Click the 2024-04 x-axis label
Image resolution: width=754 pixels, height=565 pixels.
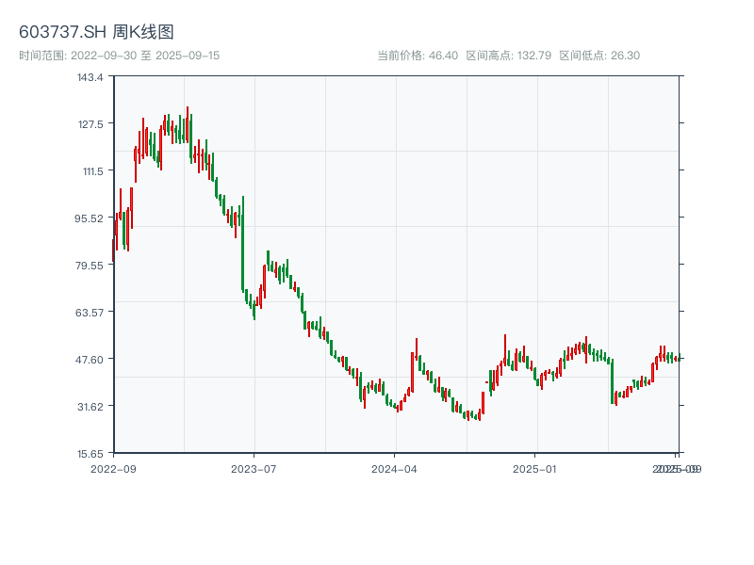click(x=394, y=469)
